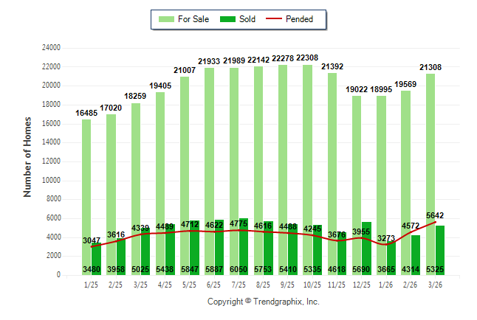Viewport: 477px width, 320px height.
Task: Click the Copyright Trendgraphix, Inc. text
Action: (263, 302)
